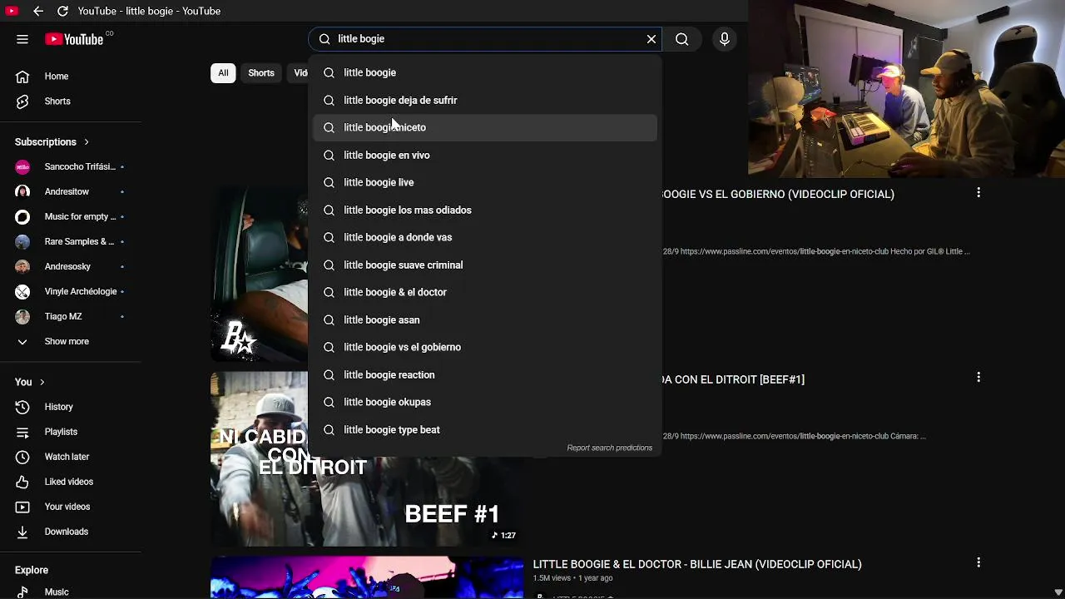Open the Billie Jean video thumbnail
This screenshot has width=1065, height=599.
(x=367, y=577)
